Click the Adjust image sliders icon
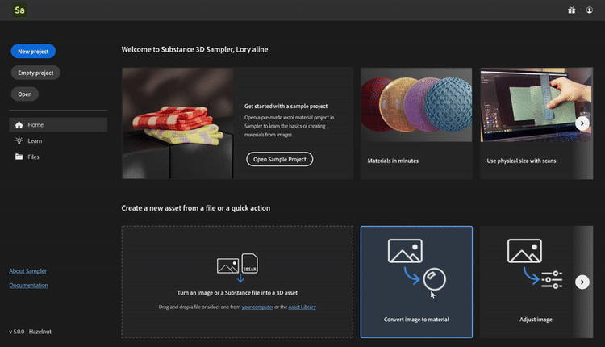Screen dimensions: 605x347 click(x=535, y=264)
